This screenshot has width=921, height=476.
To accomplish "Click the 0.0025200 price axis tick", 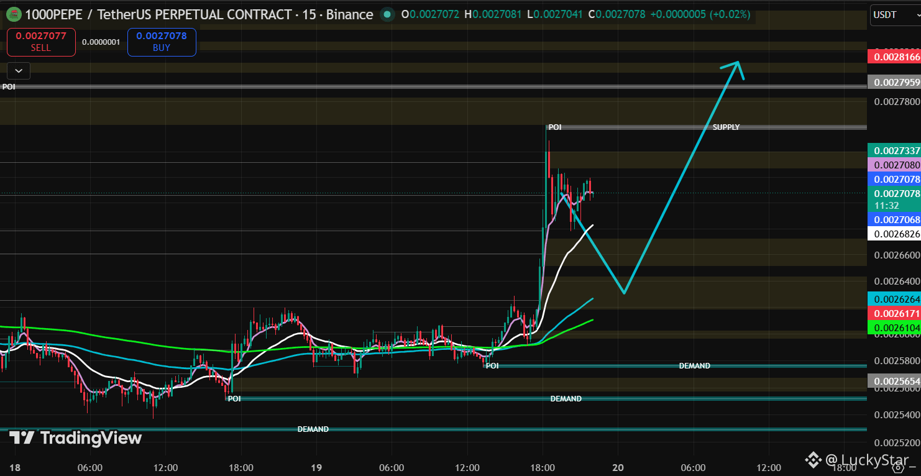I will [x=896, y=442].
